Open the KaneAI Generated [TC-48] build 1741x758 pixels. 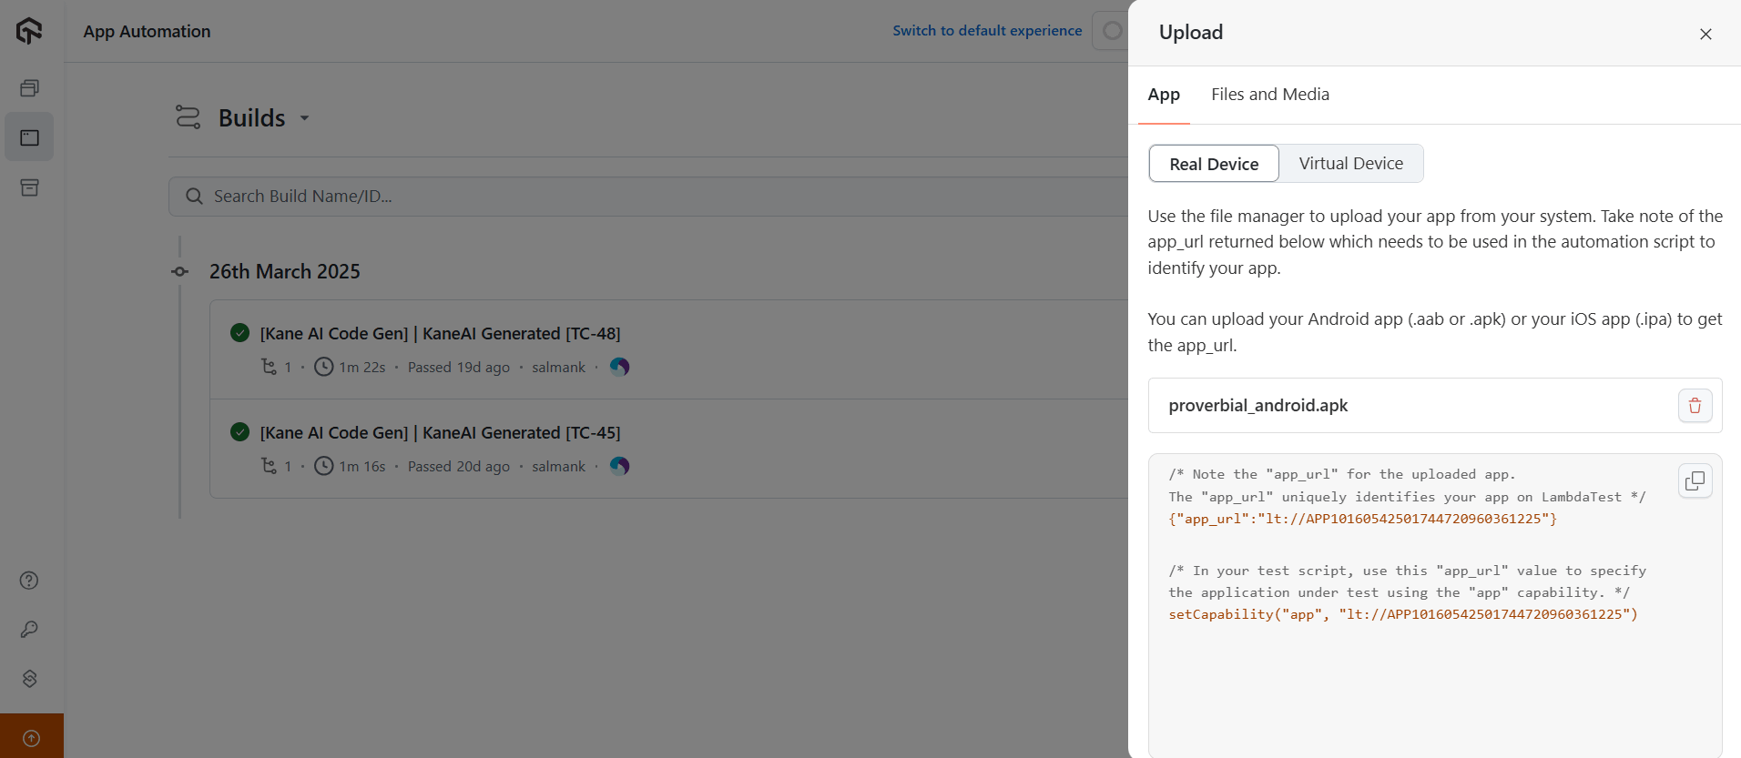point(440,334)
